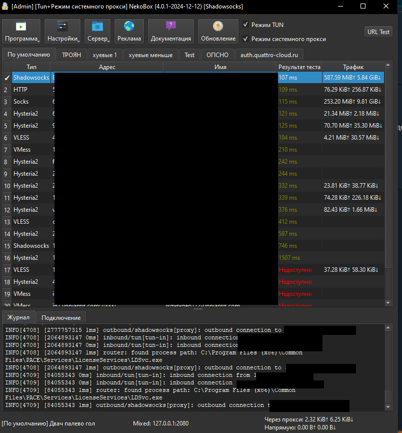Open the auth.quattro-cloud.ru group tab
402x433 pixels.
point(269,55)
